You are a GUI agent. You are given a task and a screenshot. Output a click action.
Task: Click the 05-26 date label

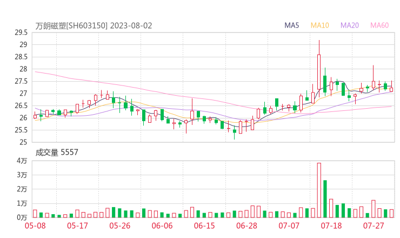(x=119, y=226)
